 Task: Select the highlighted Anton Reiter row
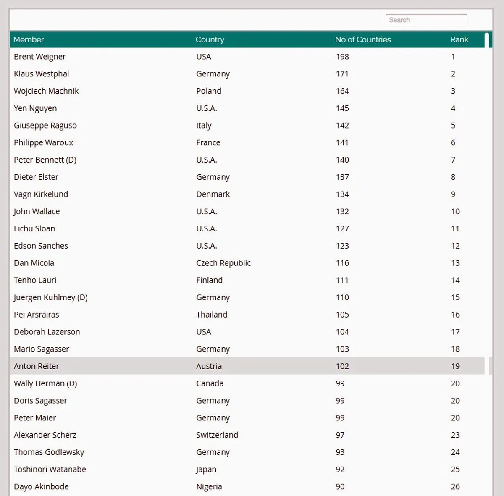37,366
